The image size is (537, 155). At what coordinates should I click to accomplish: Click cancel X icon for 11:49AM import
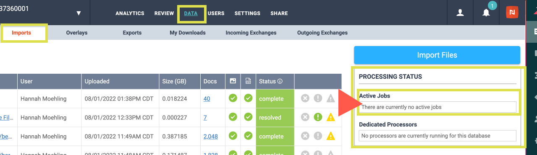pyautogui.click(x=305, y=136)
